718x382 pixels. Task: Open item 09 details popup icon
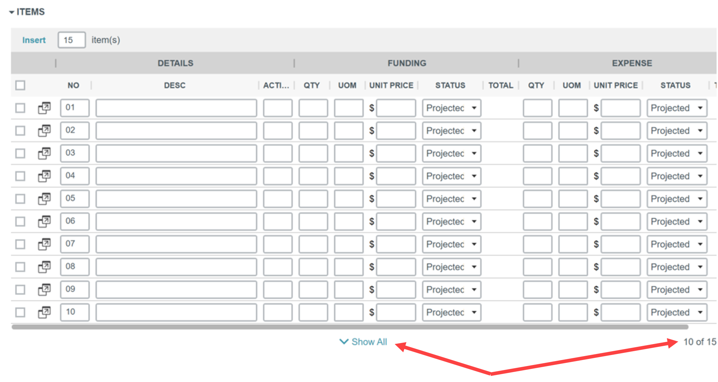(x=44, y=289)
